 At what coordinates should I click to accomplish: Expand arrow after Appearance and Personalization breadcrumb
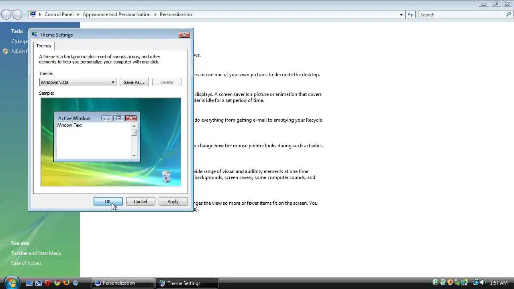pyautogui.click(x=155, y=14)
